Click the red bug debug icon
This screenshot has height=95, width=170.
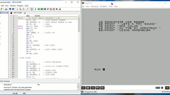57,9
